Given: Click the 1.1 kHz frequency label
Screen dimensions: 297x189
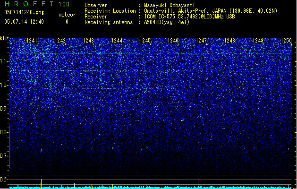Looking at the screenshot, I should coord(4,61).
